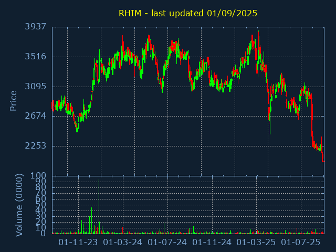
Task: Click the date label 01-07-24
Action: pos(167,243)
